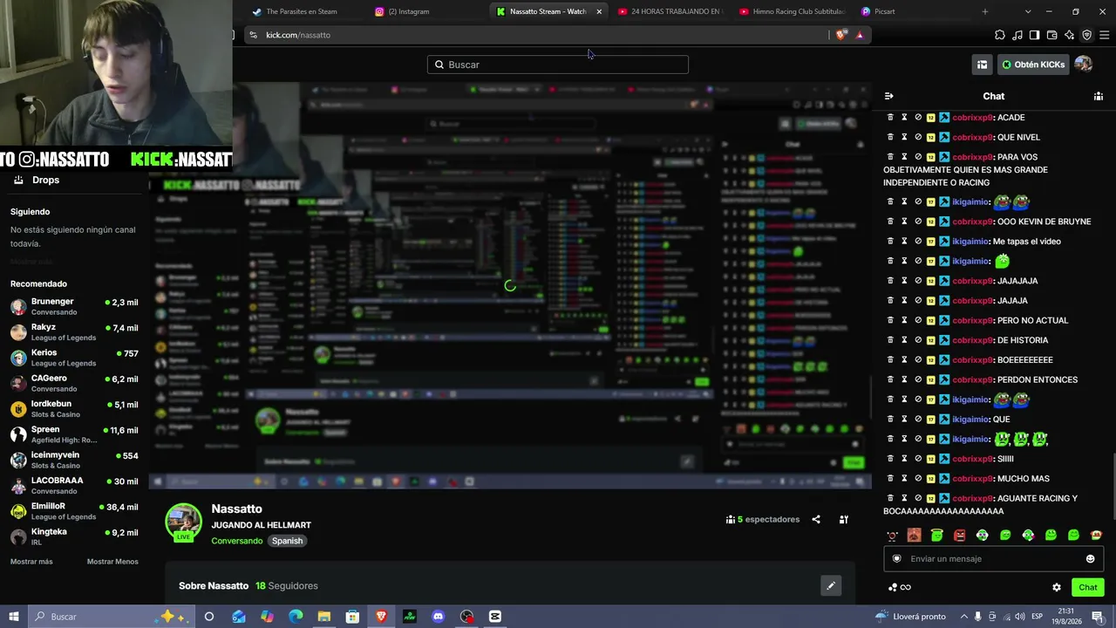Select the red angry face quick emote
This screenshot has width=1116, height=628.
point(959,536)
